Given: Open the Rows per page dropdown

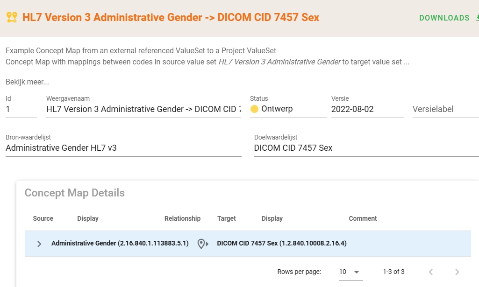Looking at the screenshot, I should 350,272.
